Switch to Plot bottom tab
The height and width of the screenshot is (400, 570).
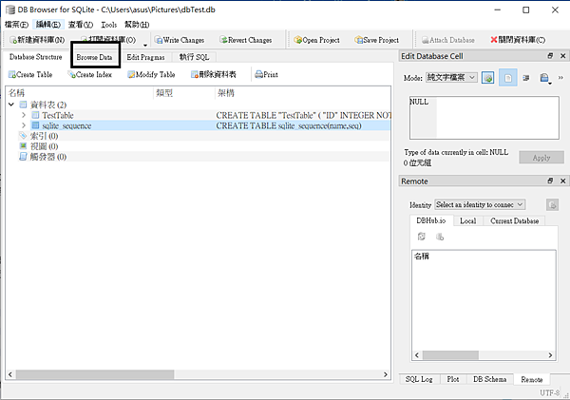tap(453, 379)
